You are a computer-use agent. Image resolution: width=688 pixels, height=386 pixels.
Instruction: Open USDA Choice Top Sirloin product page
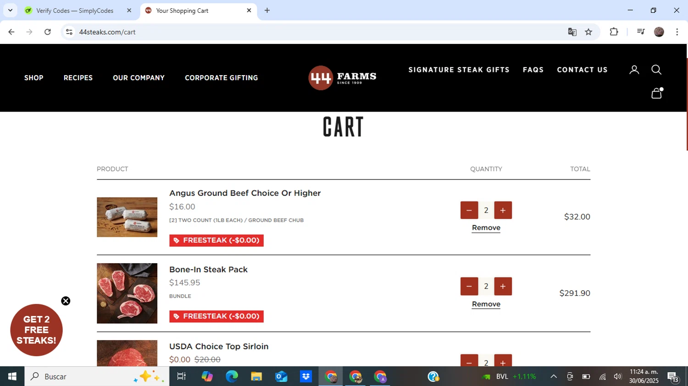click(219, 347)
